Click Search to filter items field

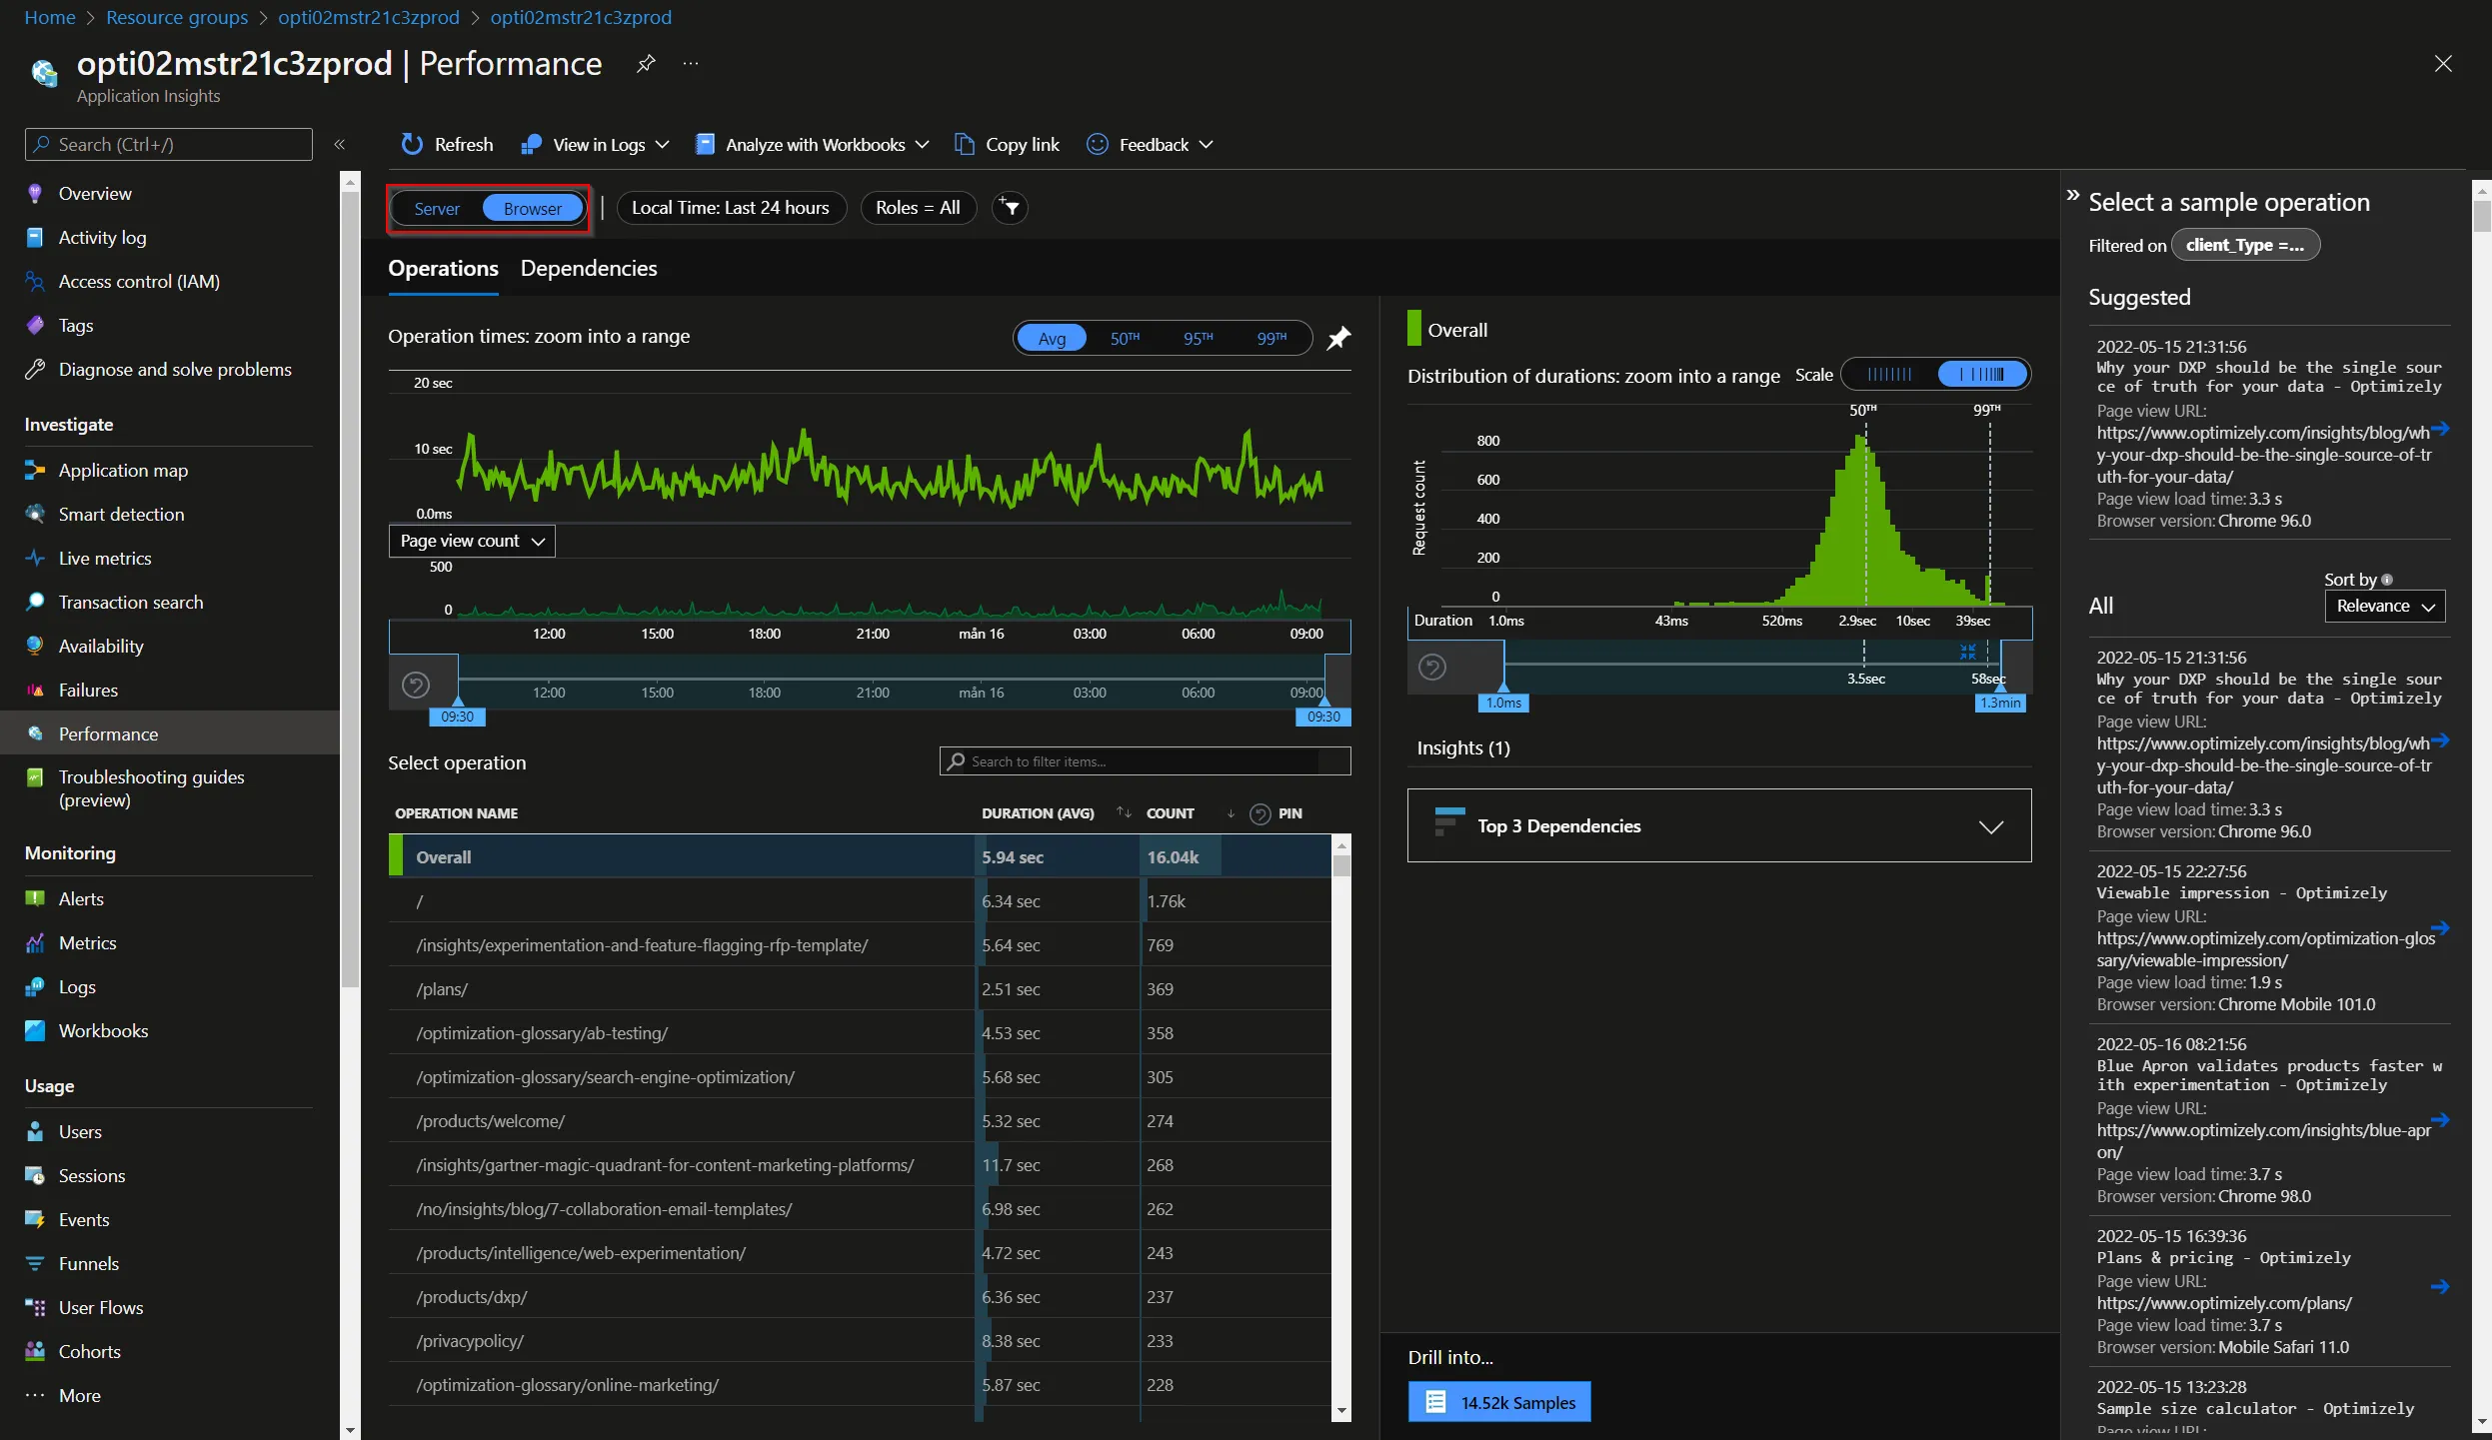[x=1146, y=760]
